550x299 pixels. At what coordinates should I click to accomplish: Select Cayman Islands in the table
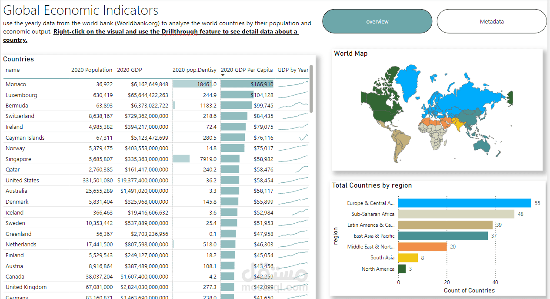(25, 138)
